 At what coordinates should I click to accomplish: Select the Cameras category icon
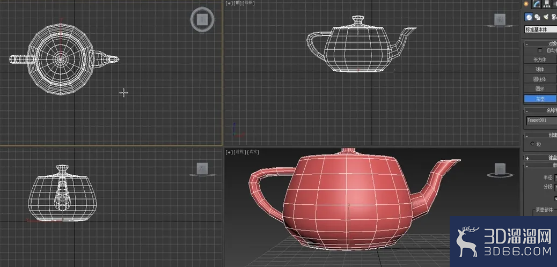pyautogui.click(x=554, y=17)
